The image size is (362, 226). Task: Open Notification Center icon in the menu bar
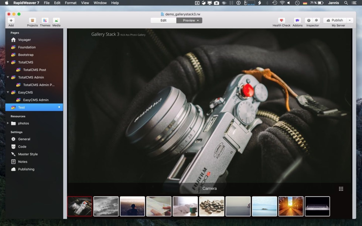354,3
